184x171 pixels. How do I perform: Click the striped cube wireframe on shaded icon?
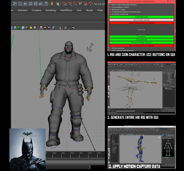[x=23, y=28]
